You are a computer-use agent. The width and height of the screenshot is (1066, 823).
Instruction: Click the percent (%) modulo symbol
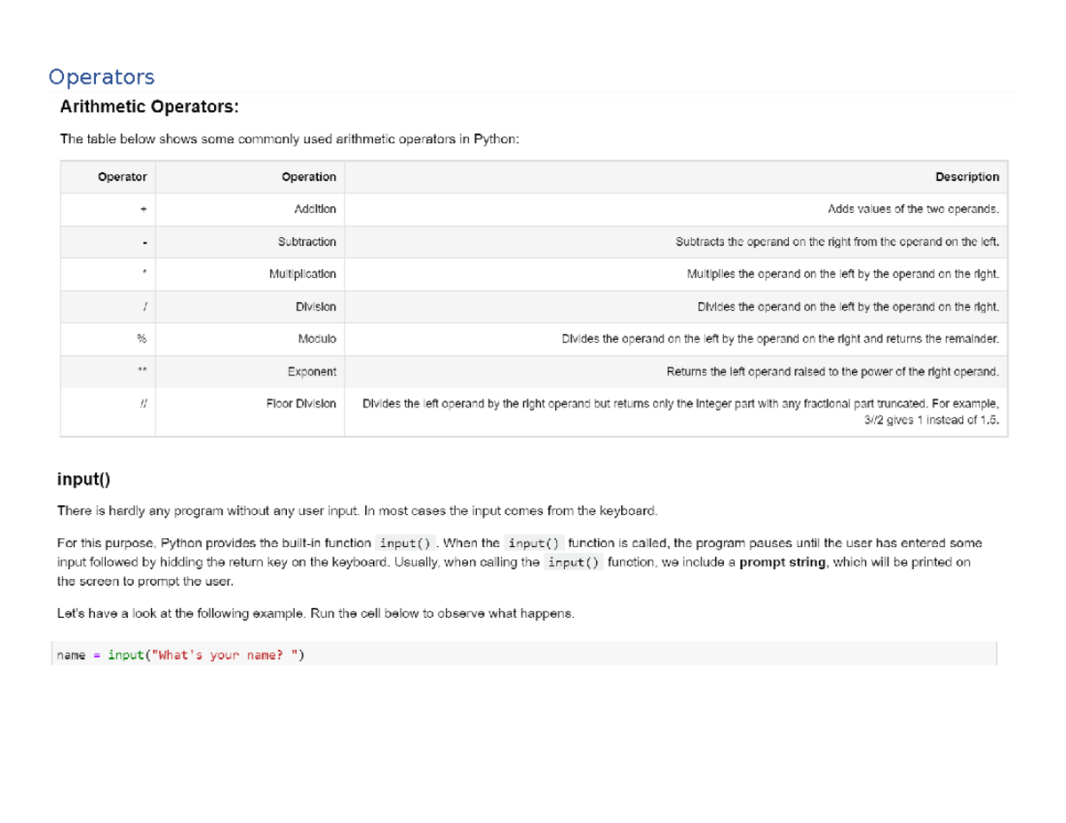click(x=141, y=339)
